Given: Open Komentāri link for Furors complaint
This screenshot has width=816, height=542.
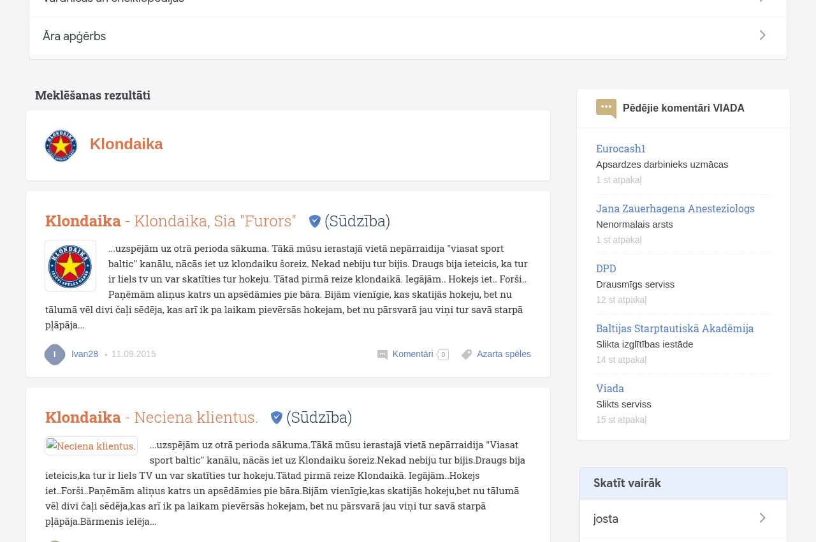Looking at the screenshot, I should click(x=413, y=354).
